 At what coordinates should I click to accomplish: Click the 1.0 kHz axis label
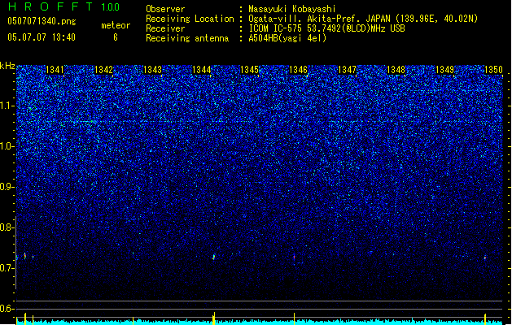[x=7, y=146]
